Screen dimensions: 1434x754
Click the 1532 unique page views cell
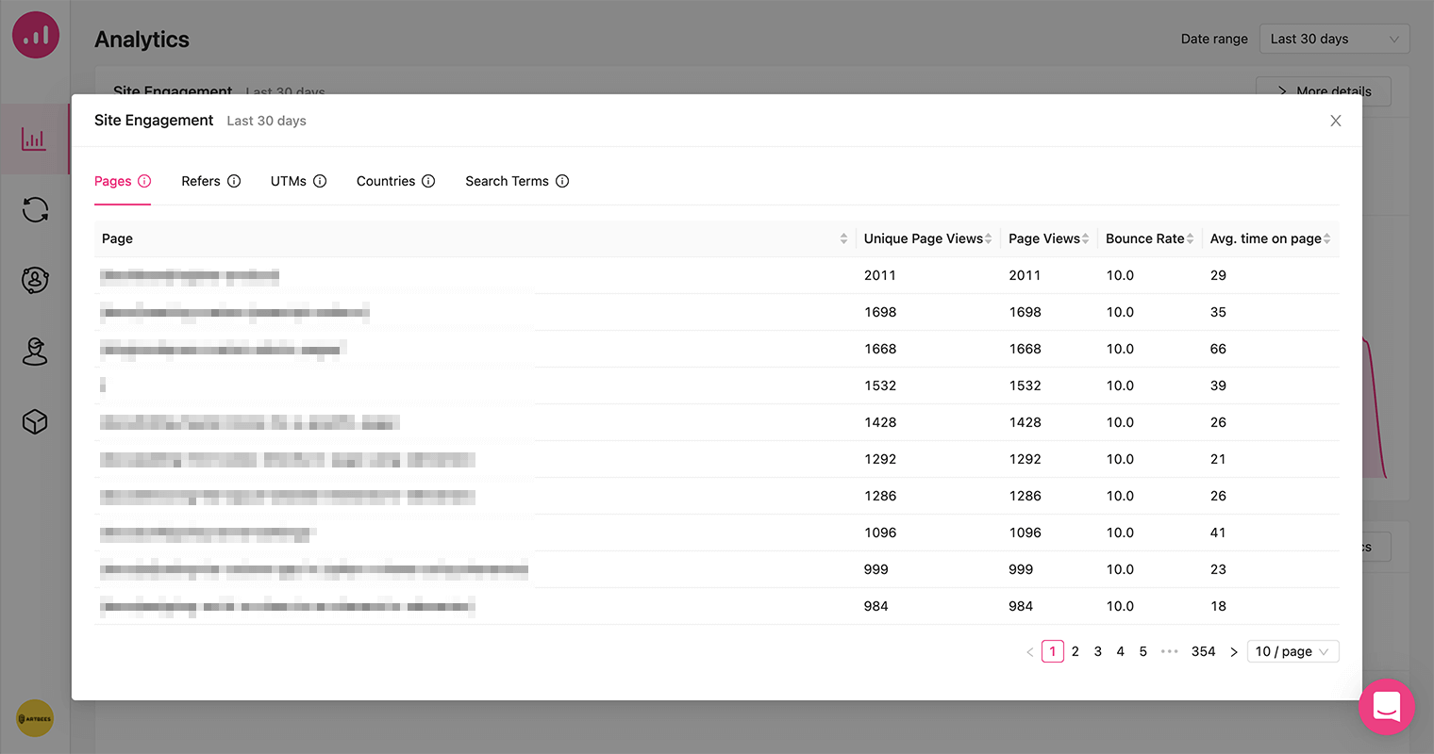880,385
